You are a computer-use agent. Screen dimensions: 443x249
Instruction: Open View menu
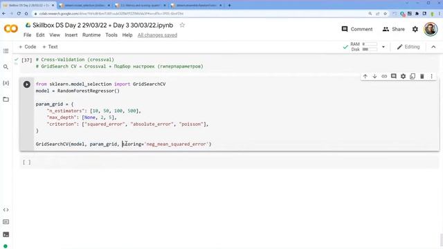(55, 35)
